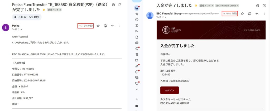Click the 16:37 timestamp on the Peska email

tap(86, 26)
